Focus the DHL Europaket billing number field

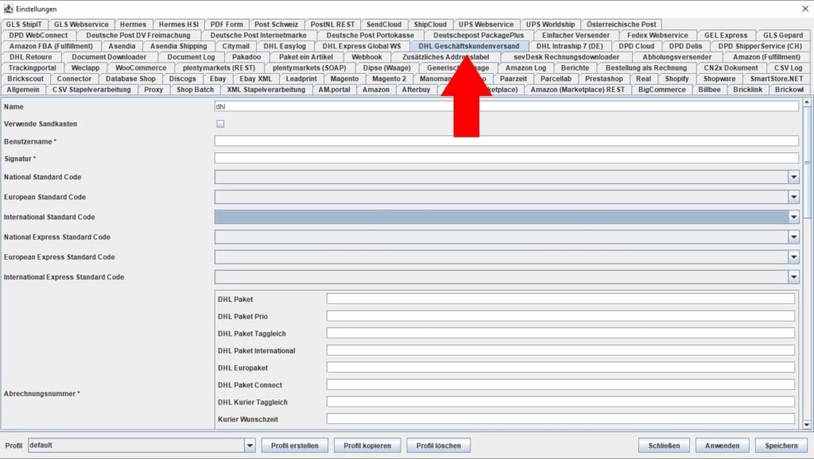[x=560, y=368]
